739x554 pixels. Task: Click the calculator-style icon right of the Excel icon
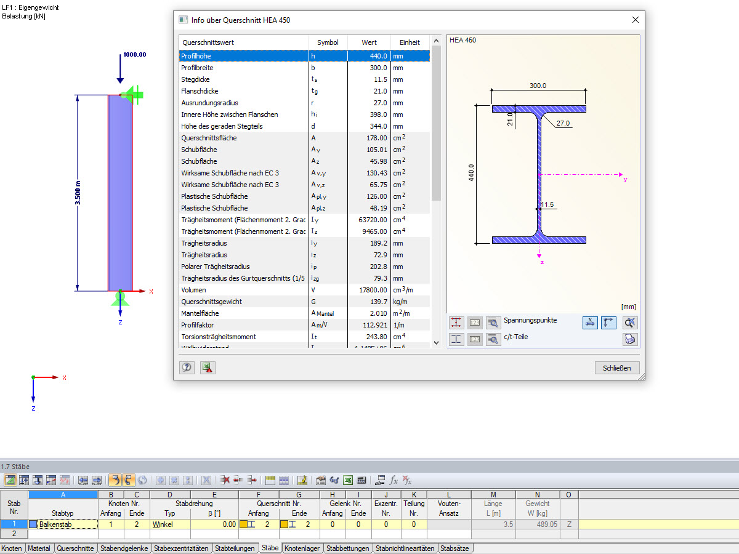[361, 480]
